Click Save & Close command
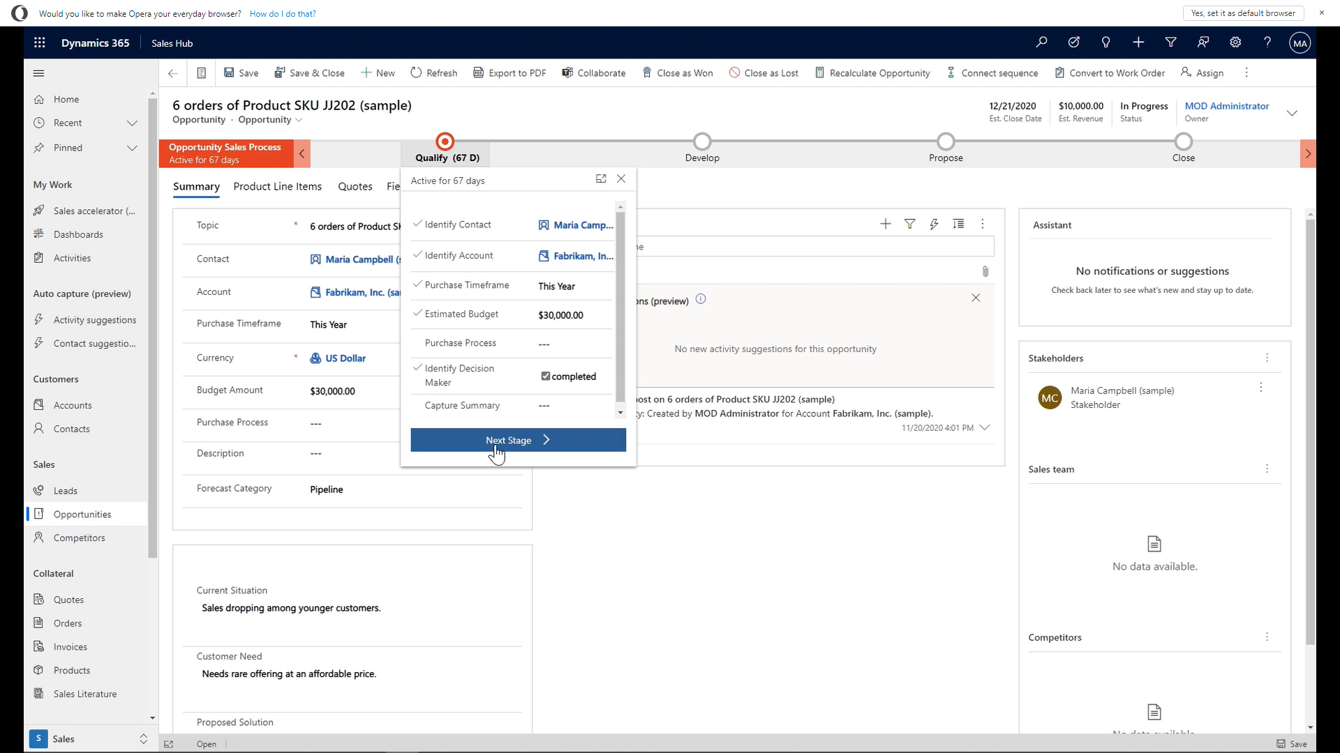The image size is (1340, 753). (309, 73)
